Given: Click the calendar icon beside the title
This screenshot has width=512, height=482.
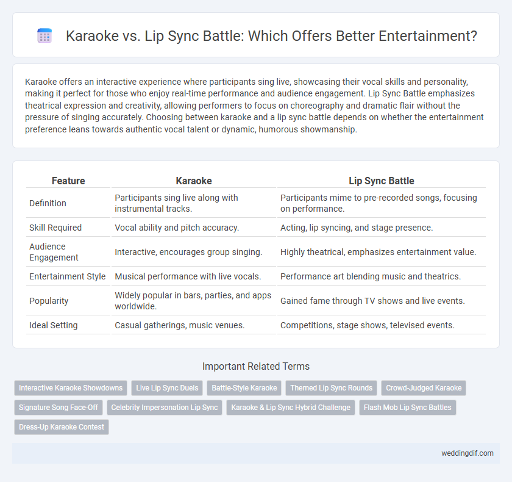Looking at the screenshot, I should [44, 35].
